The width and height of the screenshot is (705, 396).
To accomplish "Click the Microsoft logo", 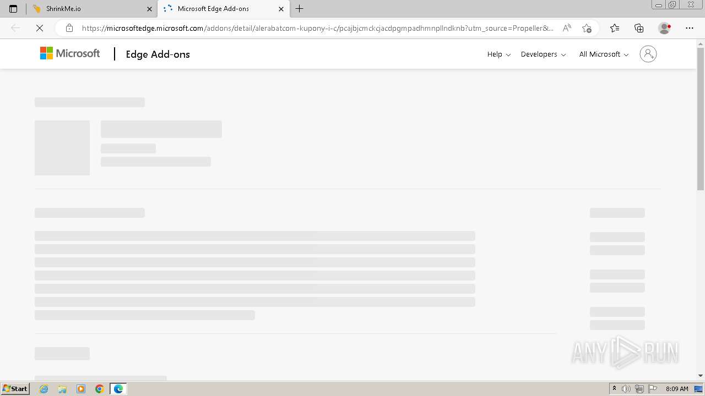I will pos(70,53).
